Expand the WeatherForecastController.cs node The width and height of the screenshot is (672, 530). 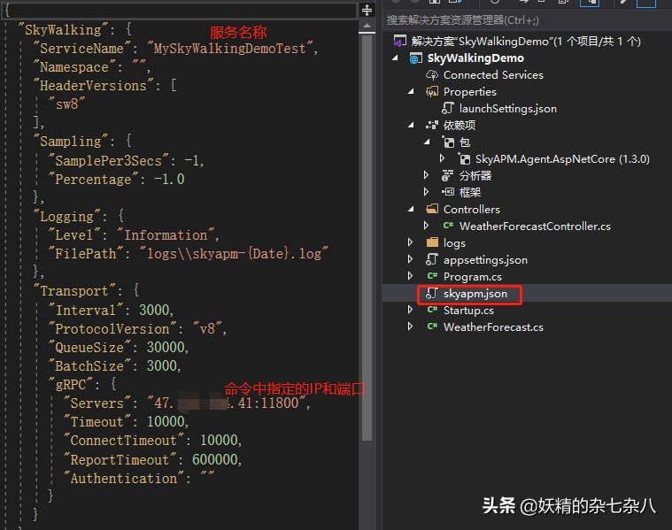pyautogui.click(x=426, y=226)
